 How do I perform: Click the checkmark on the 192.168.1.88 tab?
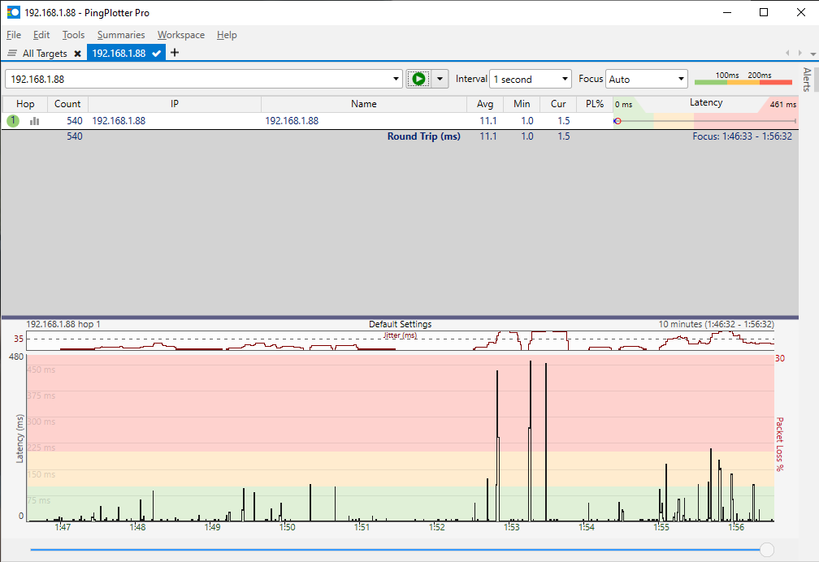158,53
